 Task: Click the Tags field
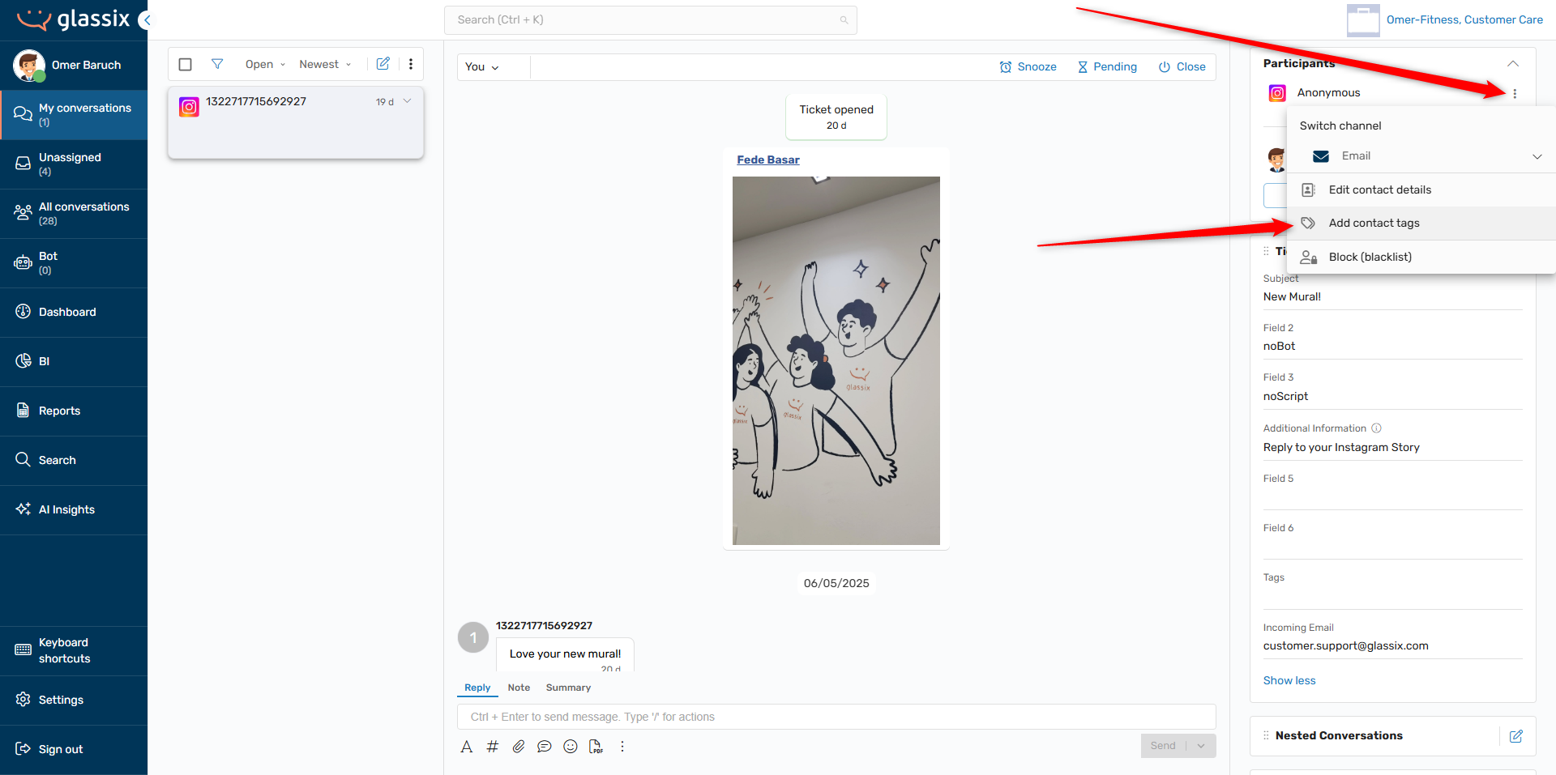tap(1392, 598)
